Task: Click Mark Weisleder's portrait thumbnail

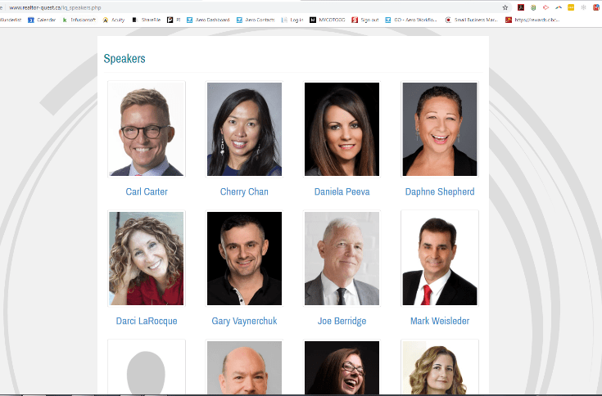Action: point(440,259)
